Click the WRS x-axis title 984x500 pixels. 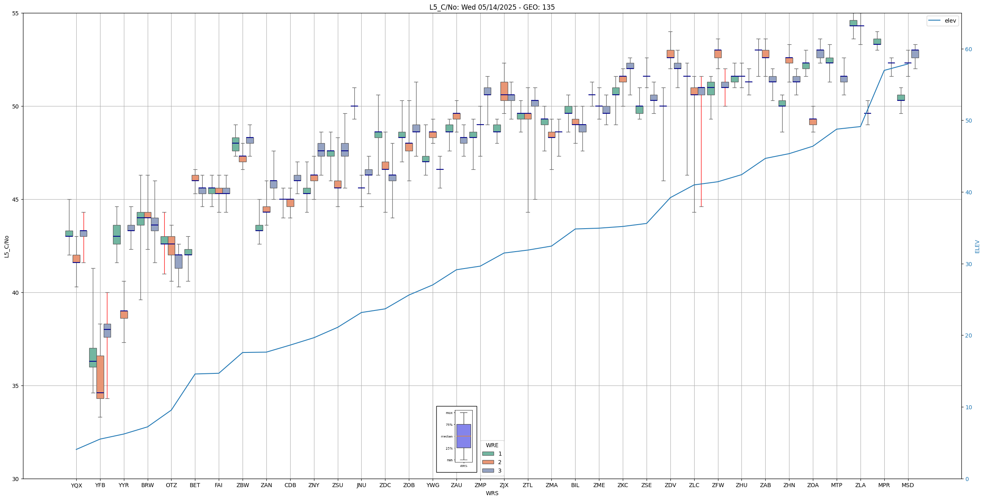point(492,493)
